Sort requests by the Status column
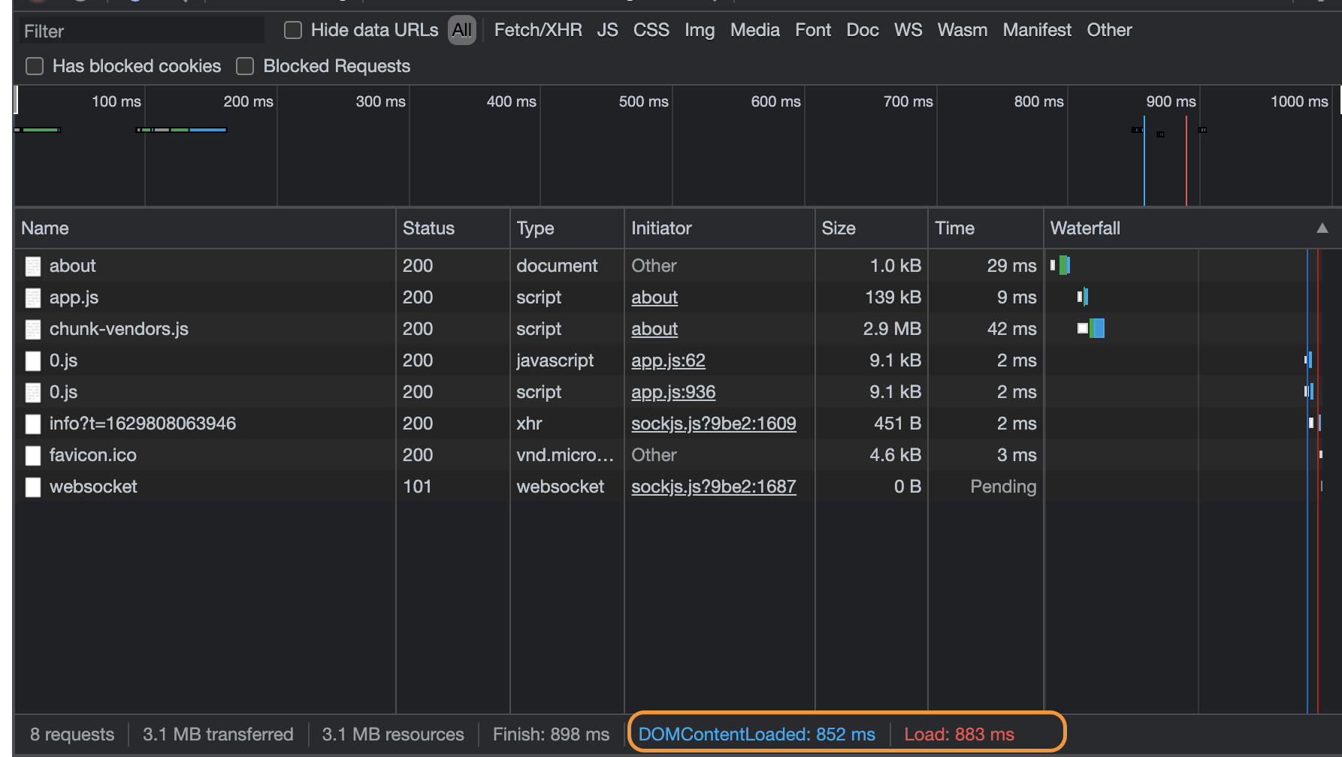The height and width of the screenshot is (757, 1342). 453,228
